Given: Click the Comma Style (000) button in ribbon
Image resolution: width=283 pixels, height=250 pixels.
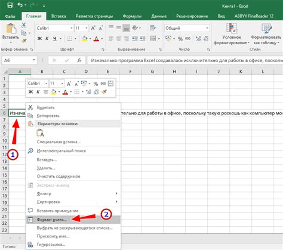Looking at the screenshot, I should [x=187, y=39].
